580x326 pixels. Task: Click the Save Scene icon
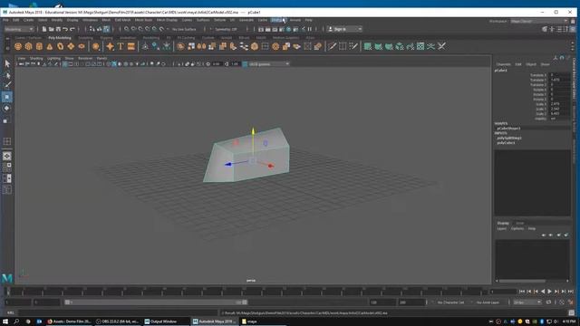click(58, 29)
